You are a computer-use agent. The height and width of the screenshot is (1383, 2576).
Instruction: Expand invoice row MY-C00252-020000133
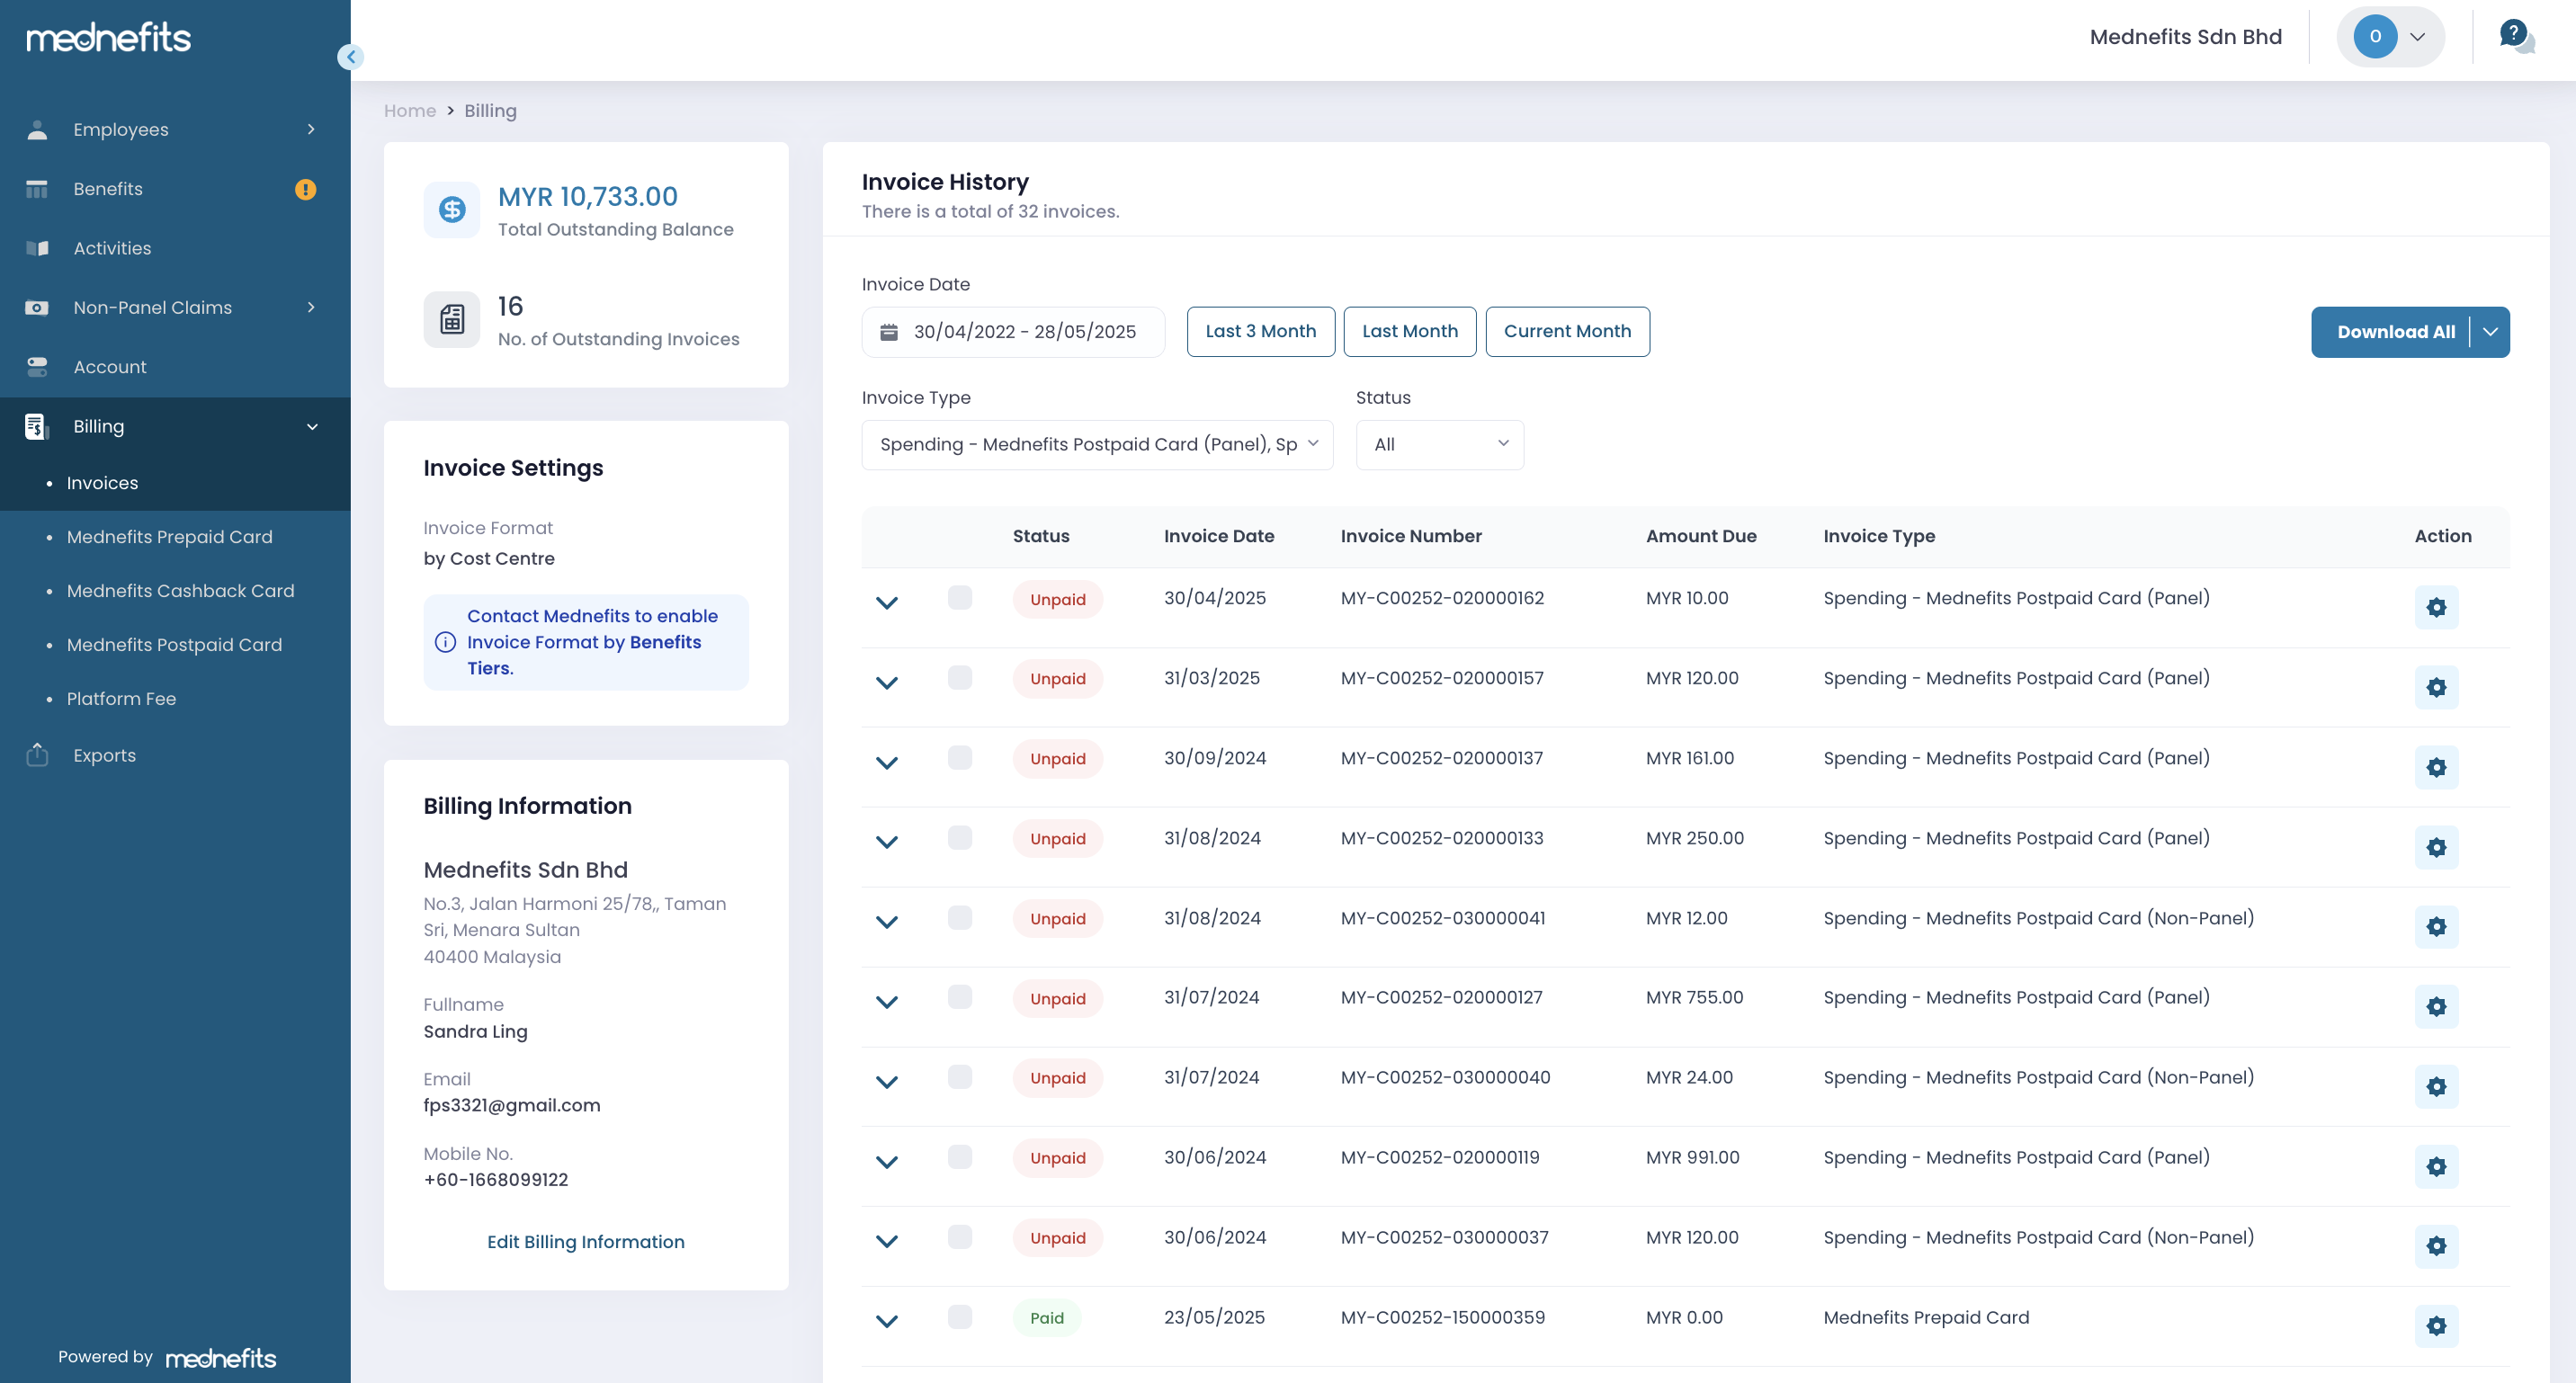[886, 840]
